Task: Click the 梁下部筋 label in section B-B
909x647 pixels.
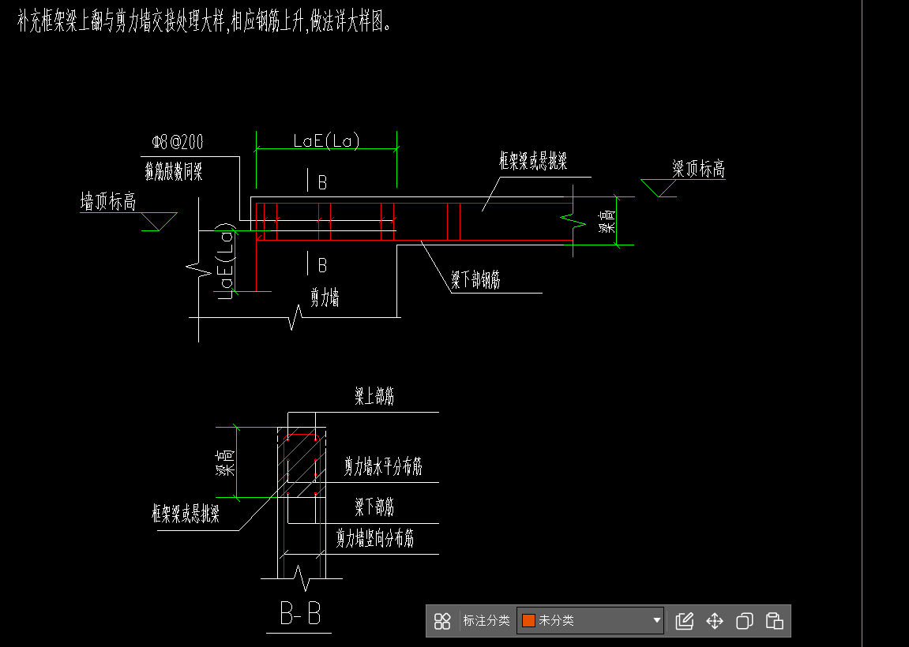Action: pos(374,507)
